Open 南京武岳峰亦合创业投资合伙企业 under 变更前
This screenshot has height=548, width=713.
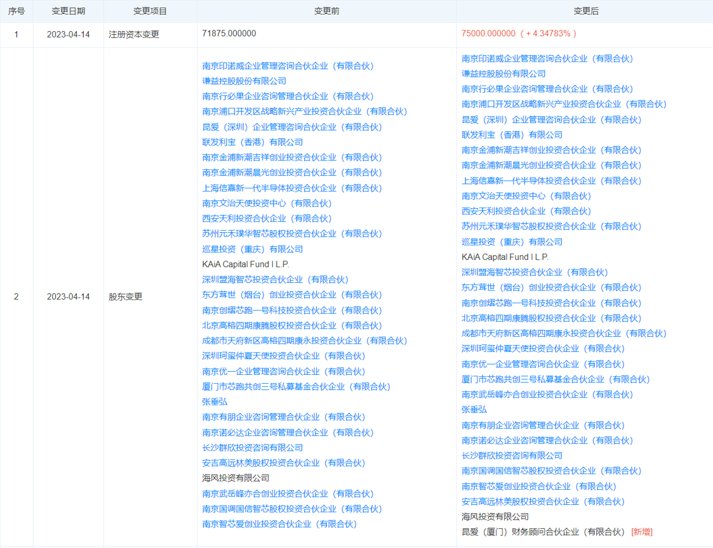click(x=288, y=493)
